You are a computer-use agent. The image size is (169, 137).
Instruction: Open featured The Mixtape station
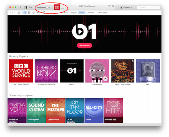(55, 111)
